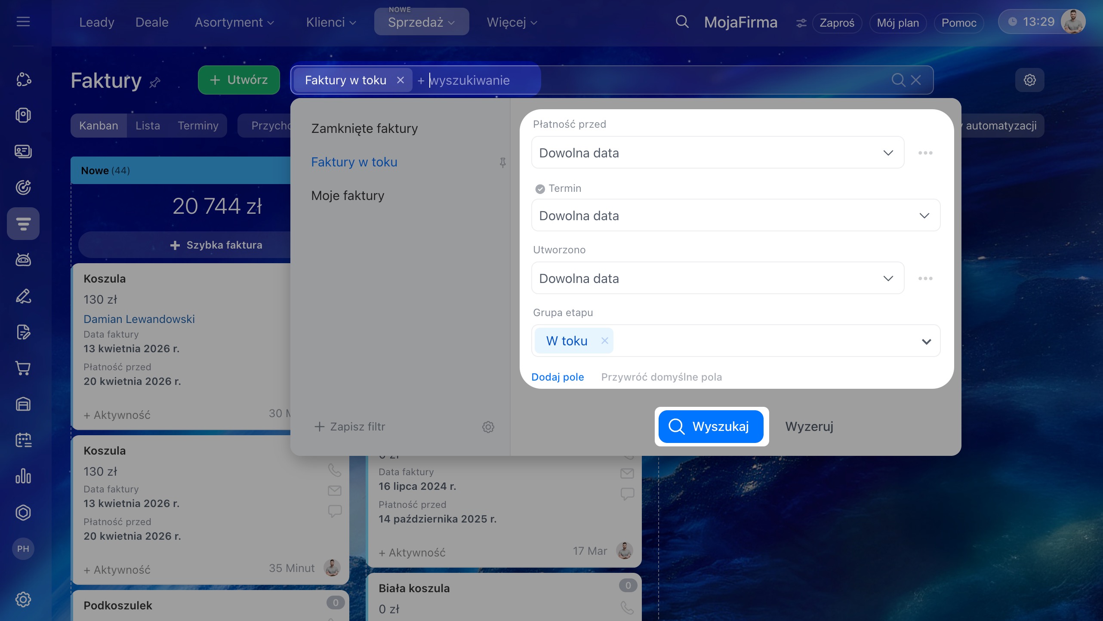This screenshot has width=1103, height=621.
Task: Click the hamburger menu icon
Action: coord(23,22)
